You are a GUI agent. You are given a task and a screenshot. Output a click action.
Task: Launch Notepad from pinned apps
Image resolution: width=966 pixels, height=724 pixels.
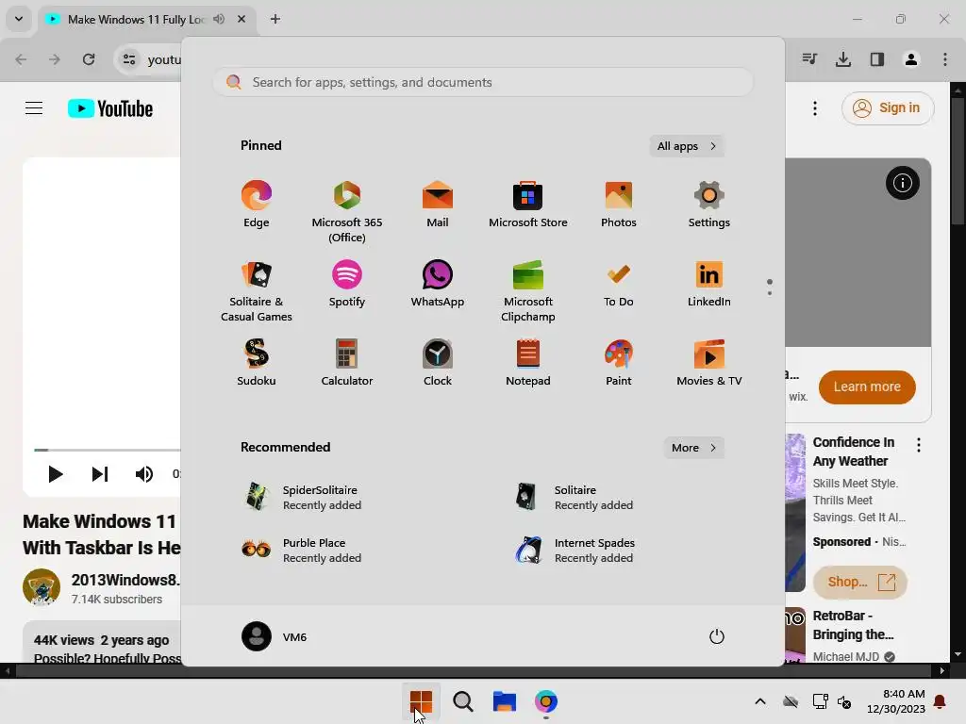[x=528, y=363]
